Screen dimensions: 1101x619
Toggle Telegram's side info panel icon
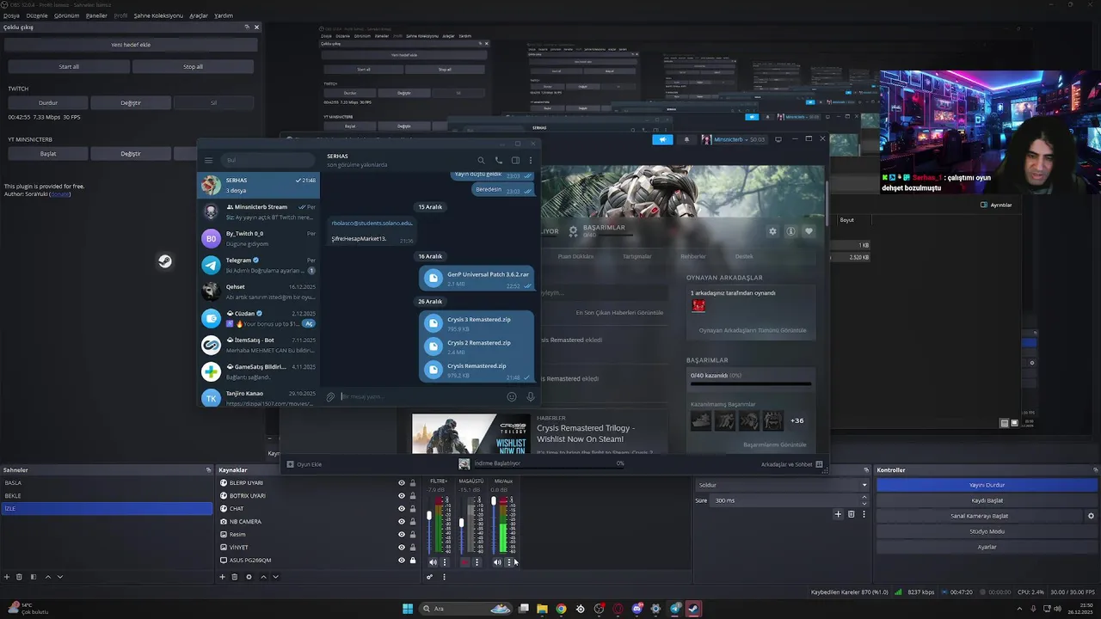pyautogui.click(x=515, y=160)
